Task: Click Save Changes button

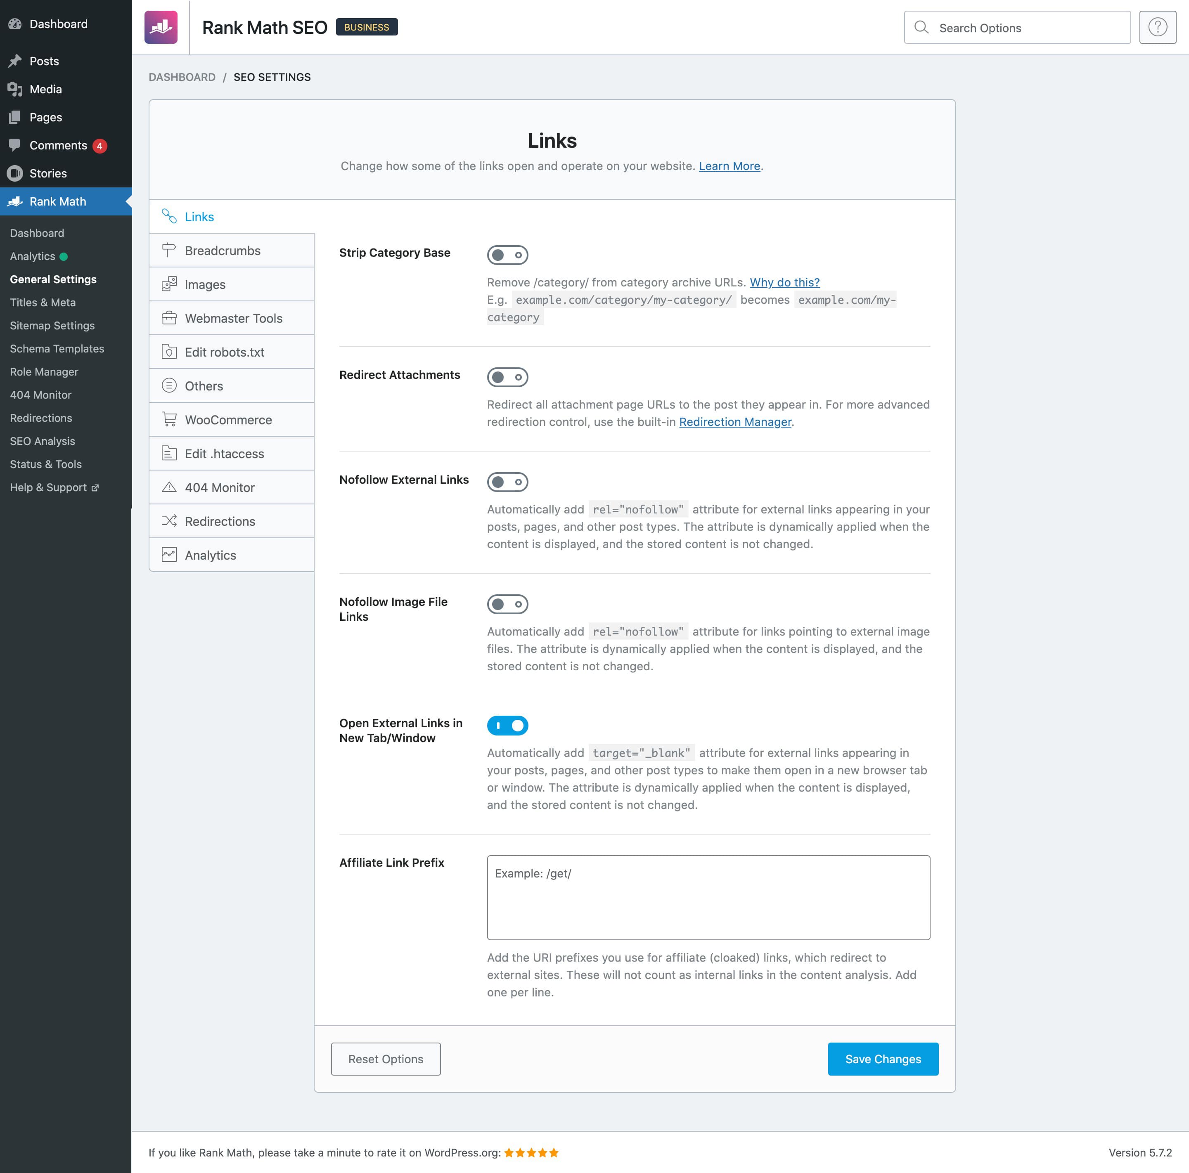Action: tap(883, 1059)
